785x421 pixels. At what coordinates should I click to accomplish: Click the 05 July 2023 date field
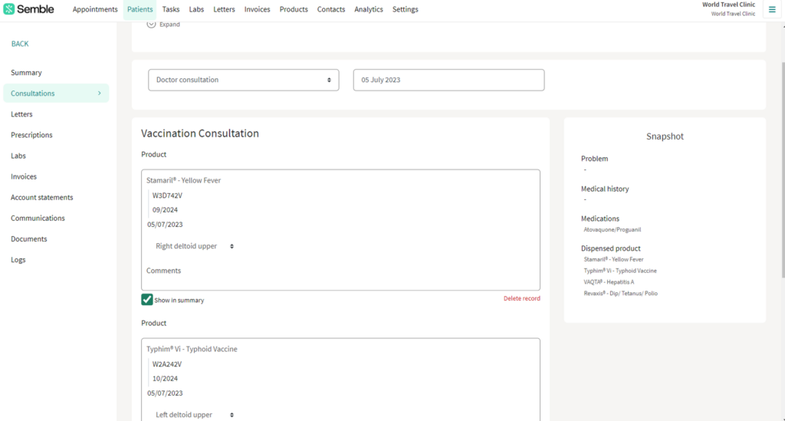click(448, 80)
